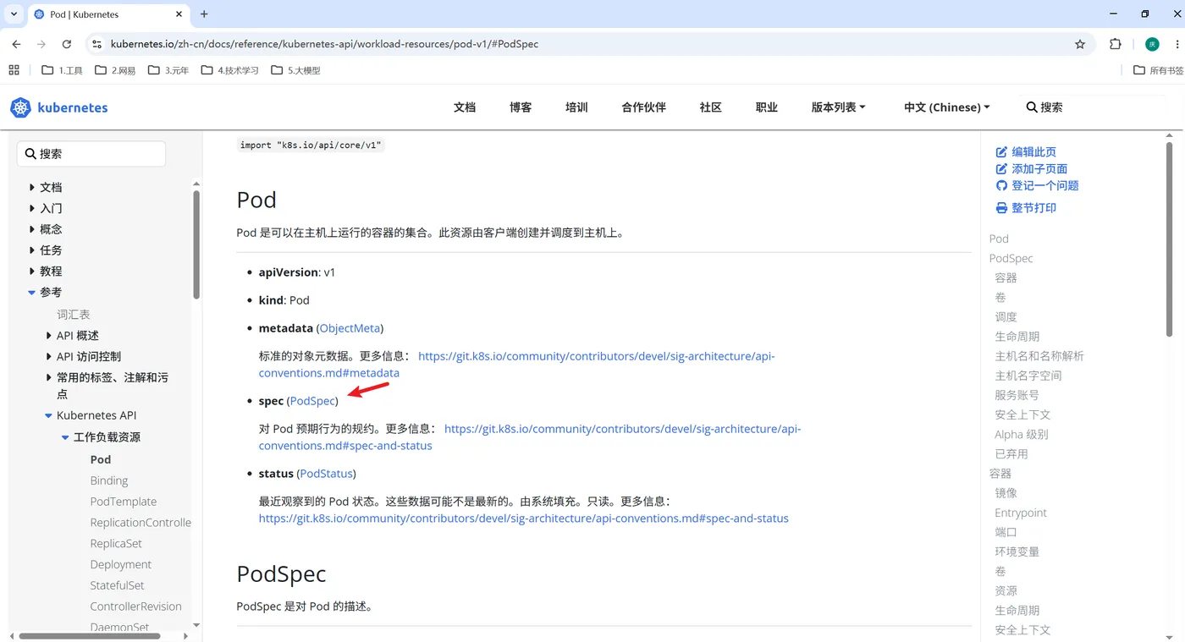Open the 文档 navigation menu item
The image size is (1185, 642).
tap(465, 107)
